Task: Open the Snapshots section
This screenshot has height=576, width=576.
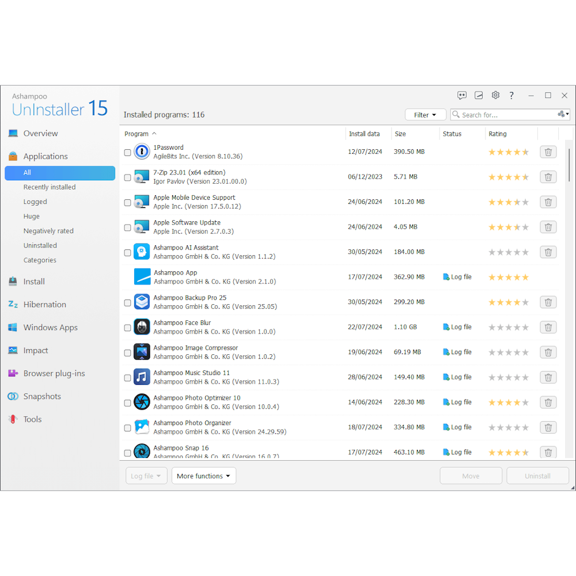Action: [x=42, y=396]
